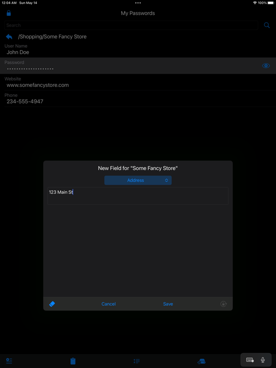Click Save in the New Field dialog

[168, 304]
